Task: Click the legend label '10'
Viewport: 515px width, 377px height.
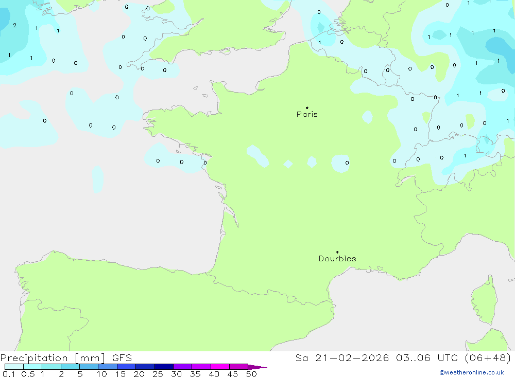Action: click(102, 374)
